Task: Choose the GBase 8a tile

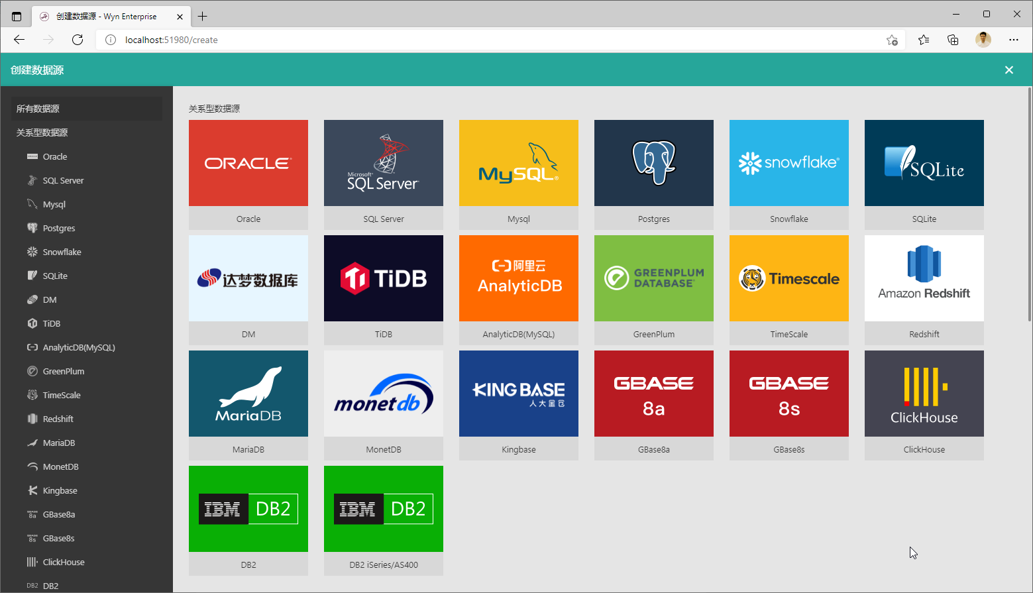Action: (654, 405)
